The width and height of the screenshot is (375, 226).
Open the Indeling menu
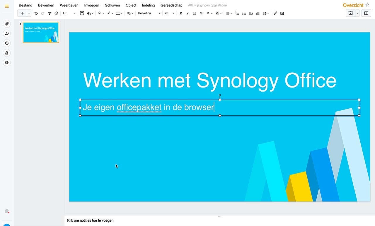pyautogui.click(x=148, y=5)
